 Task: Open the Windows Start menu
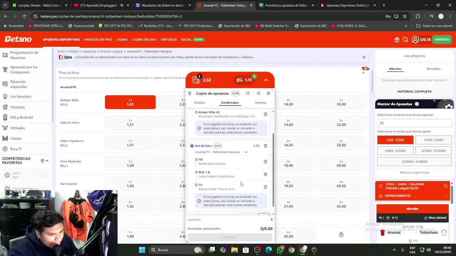click(x=142, y=250)
